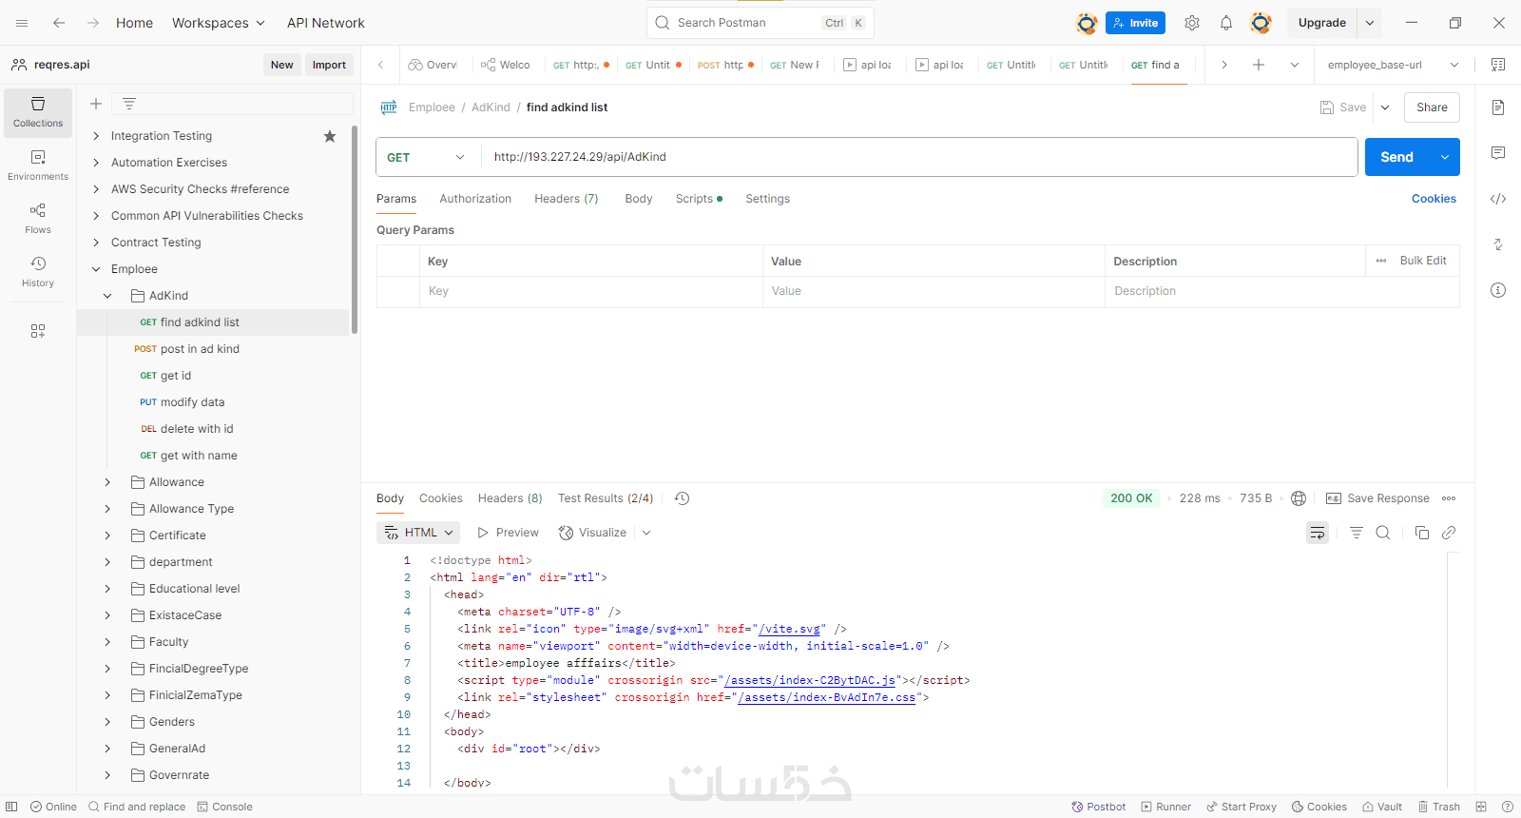Toggle word wrap in response body
Viewport: 1521px width, 818px height.
pos(1318,533)
